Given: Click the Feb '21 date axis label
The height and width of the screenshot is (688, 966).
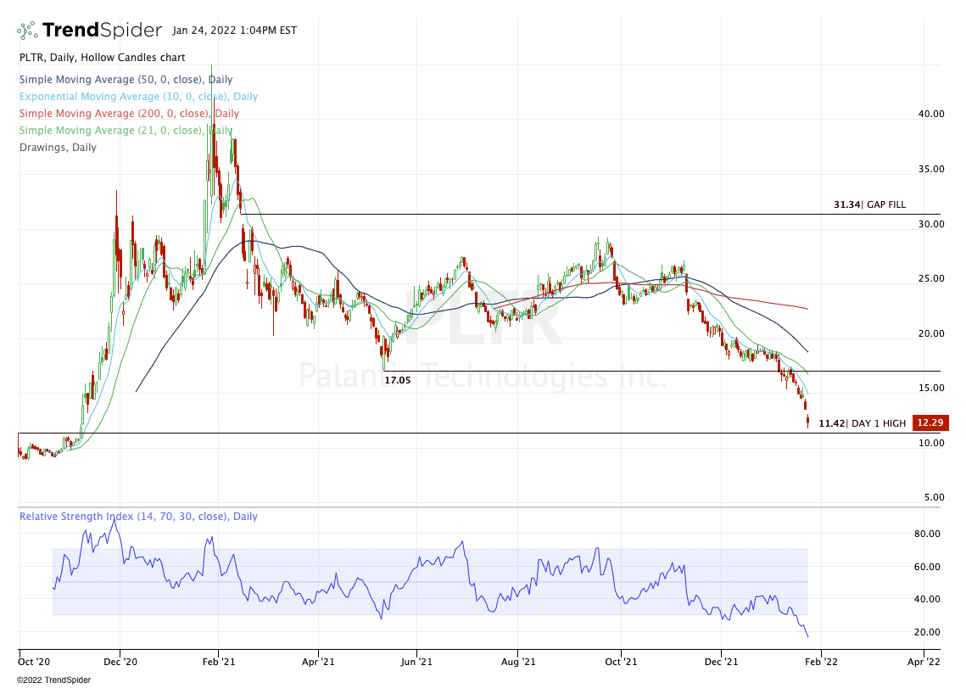Looking at the screenshot, I should [x=218, y=659].
